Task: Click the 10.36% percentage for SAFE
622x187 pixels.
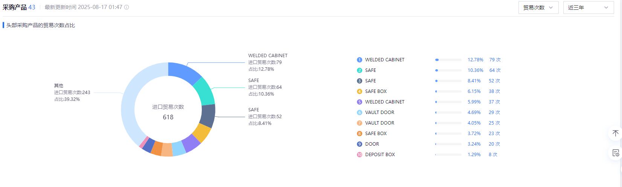Action: pos(475,70)
